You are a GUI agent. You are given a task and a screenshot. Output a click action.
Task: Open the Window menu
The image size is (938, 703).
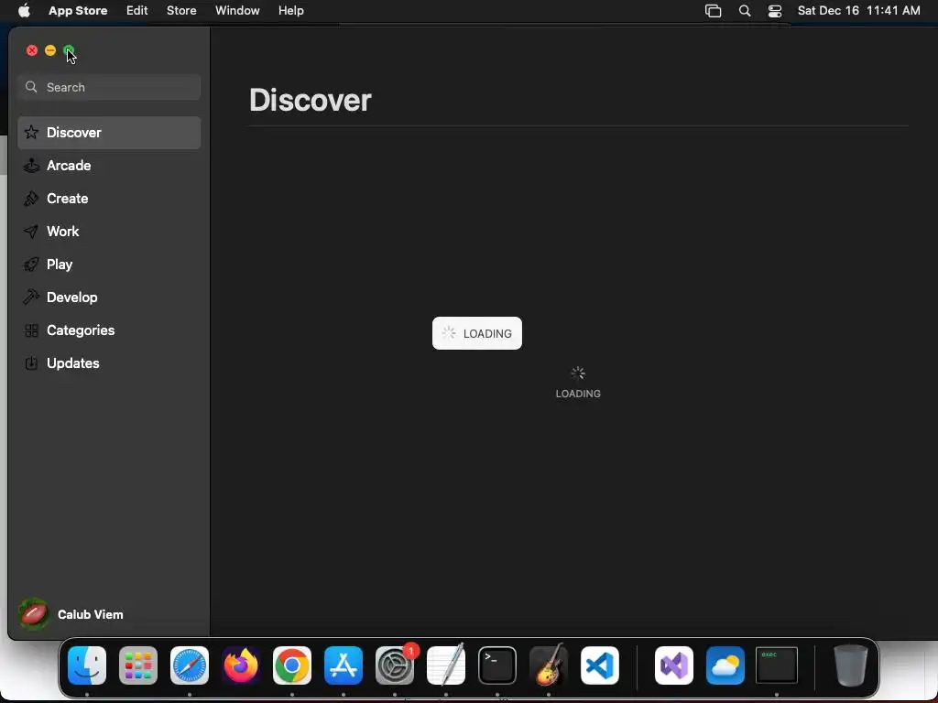237,11
